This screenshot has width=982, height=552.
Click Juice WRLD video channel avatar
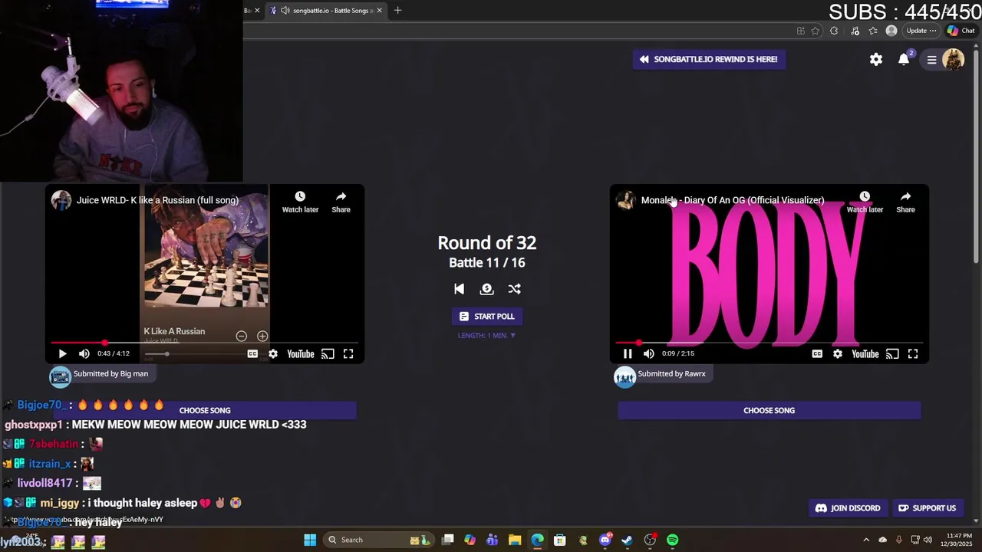click(61, 200)
